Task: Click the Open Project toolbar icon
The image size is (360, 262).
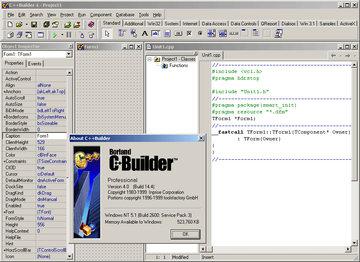Action: pos(55,24)
